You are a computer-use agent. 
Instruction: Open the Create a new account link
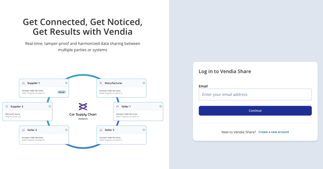pos(273,132)
